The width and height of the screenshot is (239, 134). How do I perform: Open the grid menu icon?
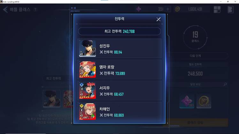[217, 10]
